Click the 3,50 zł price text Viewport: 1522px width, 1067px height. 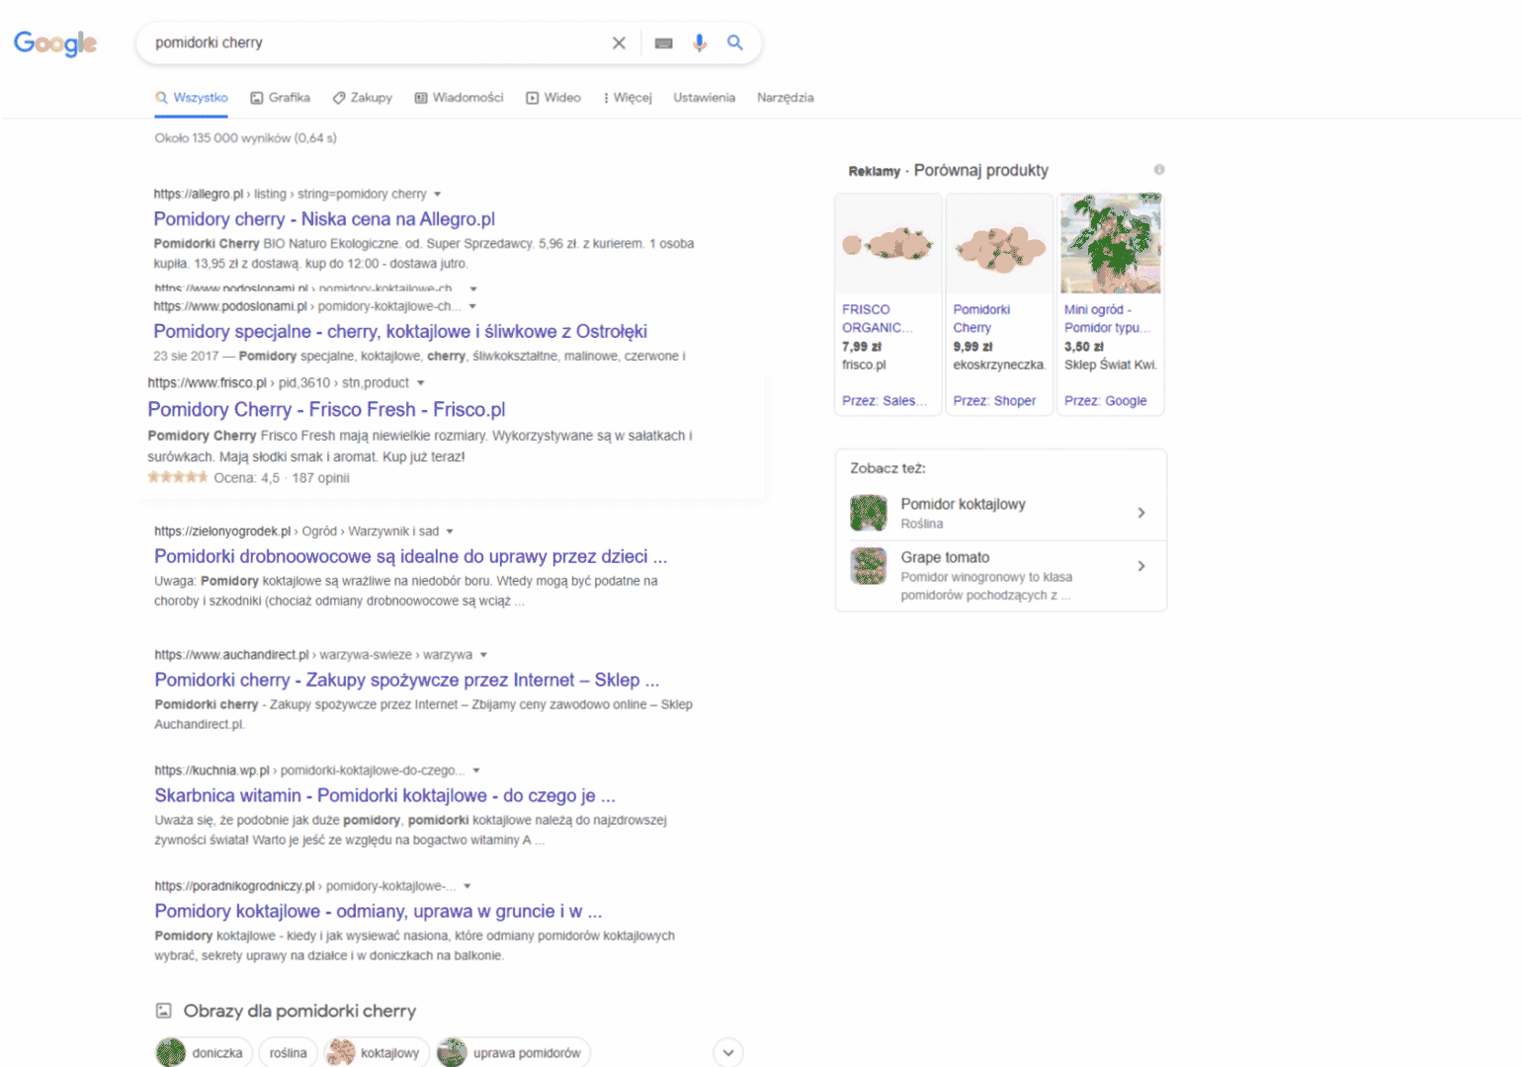coord(1084,347)
